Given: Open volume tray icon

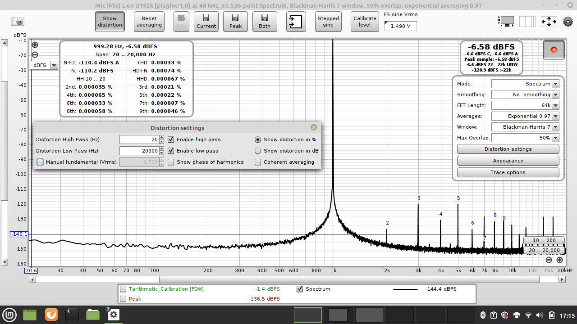Looking at the screenshot, I should pos(540,315).
